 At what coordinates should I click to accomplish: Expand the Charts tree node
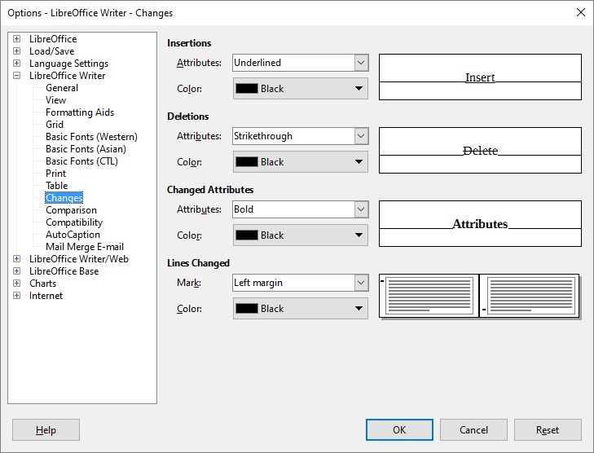pyautogui.click(x=17, y=284)
